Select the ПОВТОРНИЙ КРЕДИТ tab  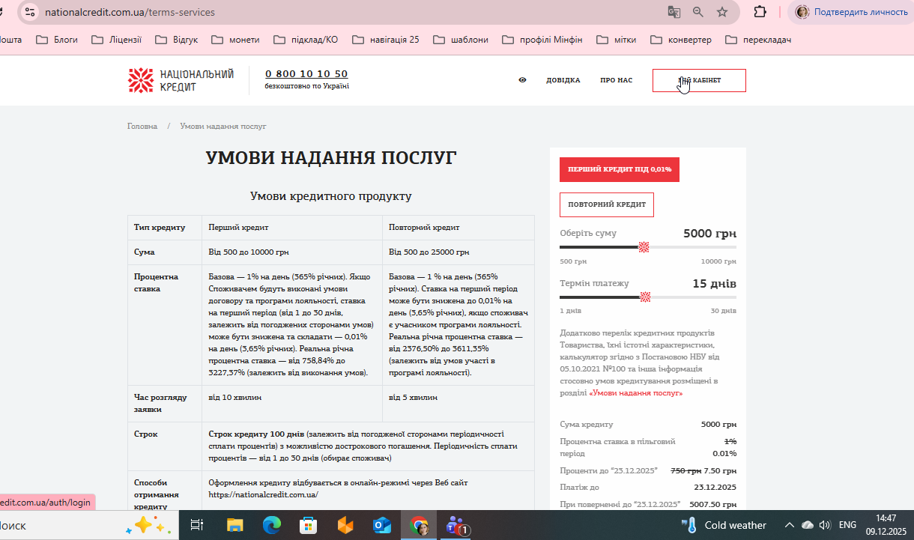click(607, 204)
